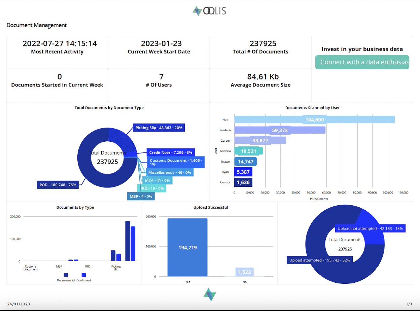Screen dimensions: 420x311
Task: Select the Document_id legend swatch
Action: pyautogui.click(x=66, y=275)
